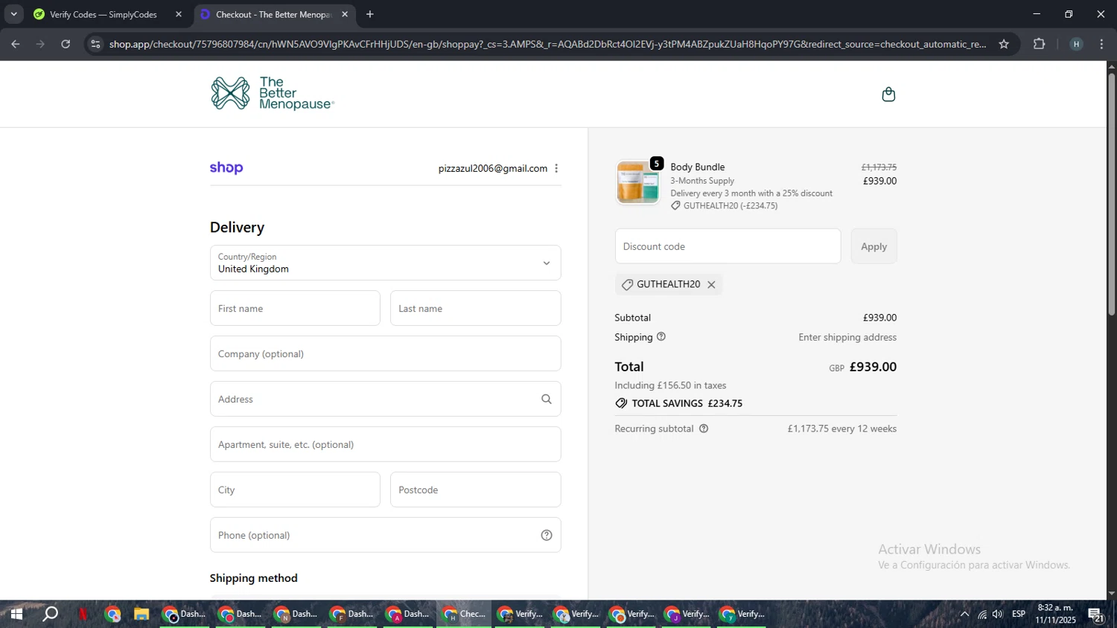Open a new browser tab
Screen dimensions: 1117x628
(370, 14)
